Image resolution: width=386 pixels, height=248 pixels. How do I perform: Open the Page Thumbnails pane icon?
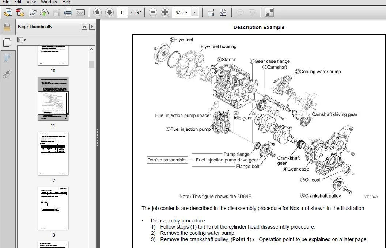tap(7, 43)
